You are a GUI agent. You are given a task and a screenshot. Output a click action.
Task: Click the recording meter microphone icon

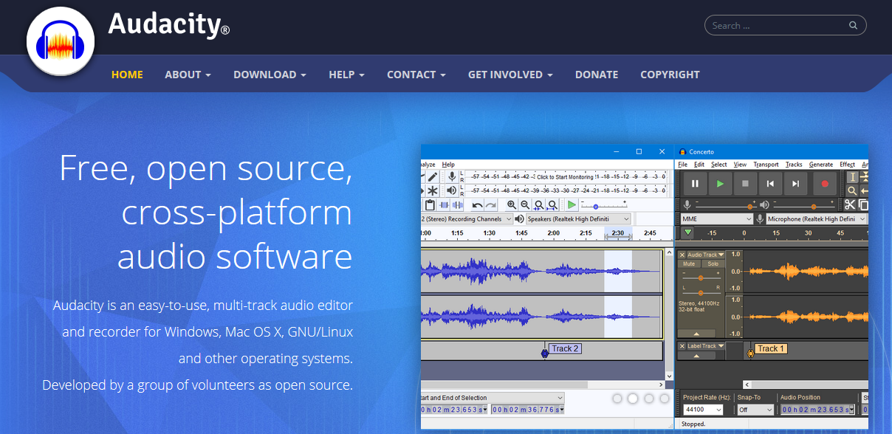pyautogui.click(x=452, y=176)
